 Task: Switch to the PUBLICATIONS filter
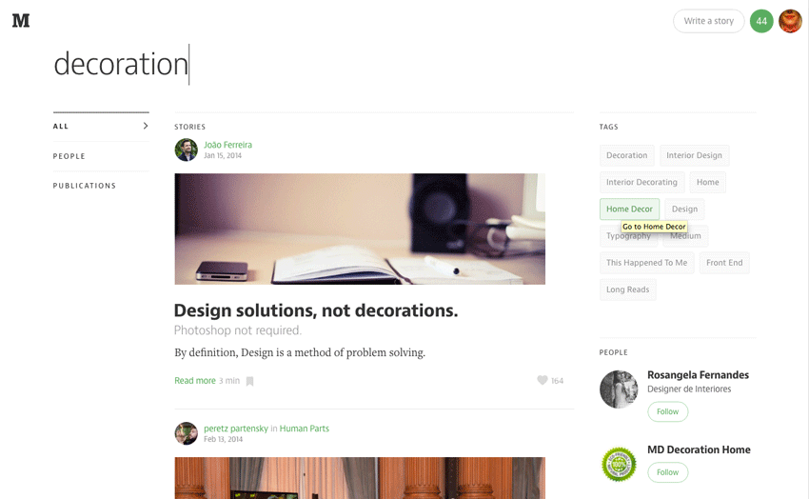pyautogui.click(x=85, y=186)
